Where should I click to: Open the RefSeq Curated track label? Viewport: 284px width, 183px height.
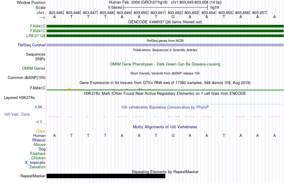pyautogui.click(x=31, y=45)
